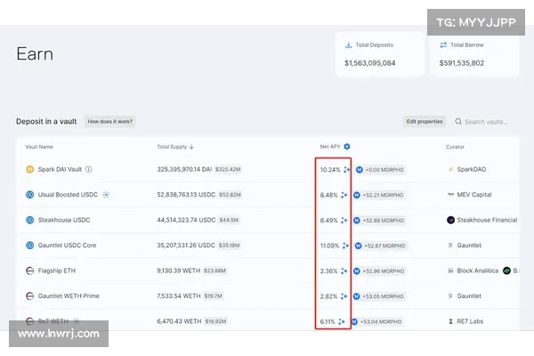The image size is (534, 356).
Task: Click the magnifier icon in the vault search
Action: pyautogui.click(x=458, y=122)
